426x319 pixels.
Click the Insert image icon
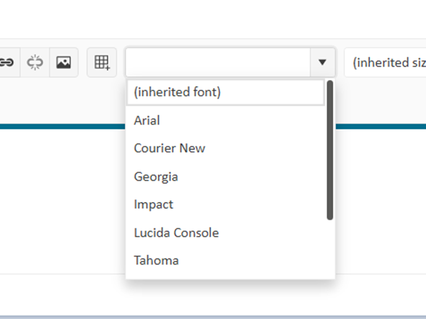[63, 62]
